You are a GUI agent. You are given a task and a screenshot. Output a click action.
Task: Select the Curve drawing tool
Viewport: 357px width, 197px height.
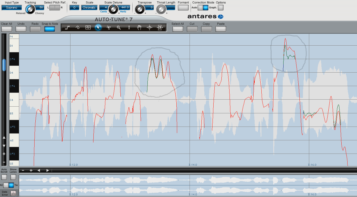[78, 28]
